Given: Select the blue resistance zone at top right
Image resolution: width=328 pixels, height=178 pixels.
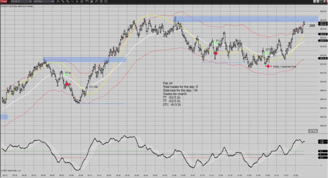Looking at the screenshot, I should 246,19.
